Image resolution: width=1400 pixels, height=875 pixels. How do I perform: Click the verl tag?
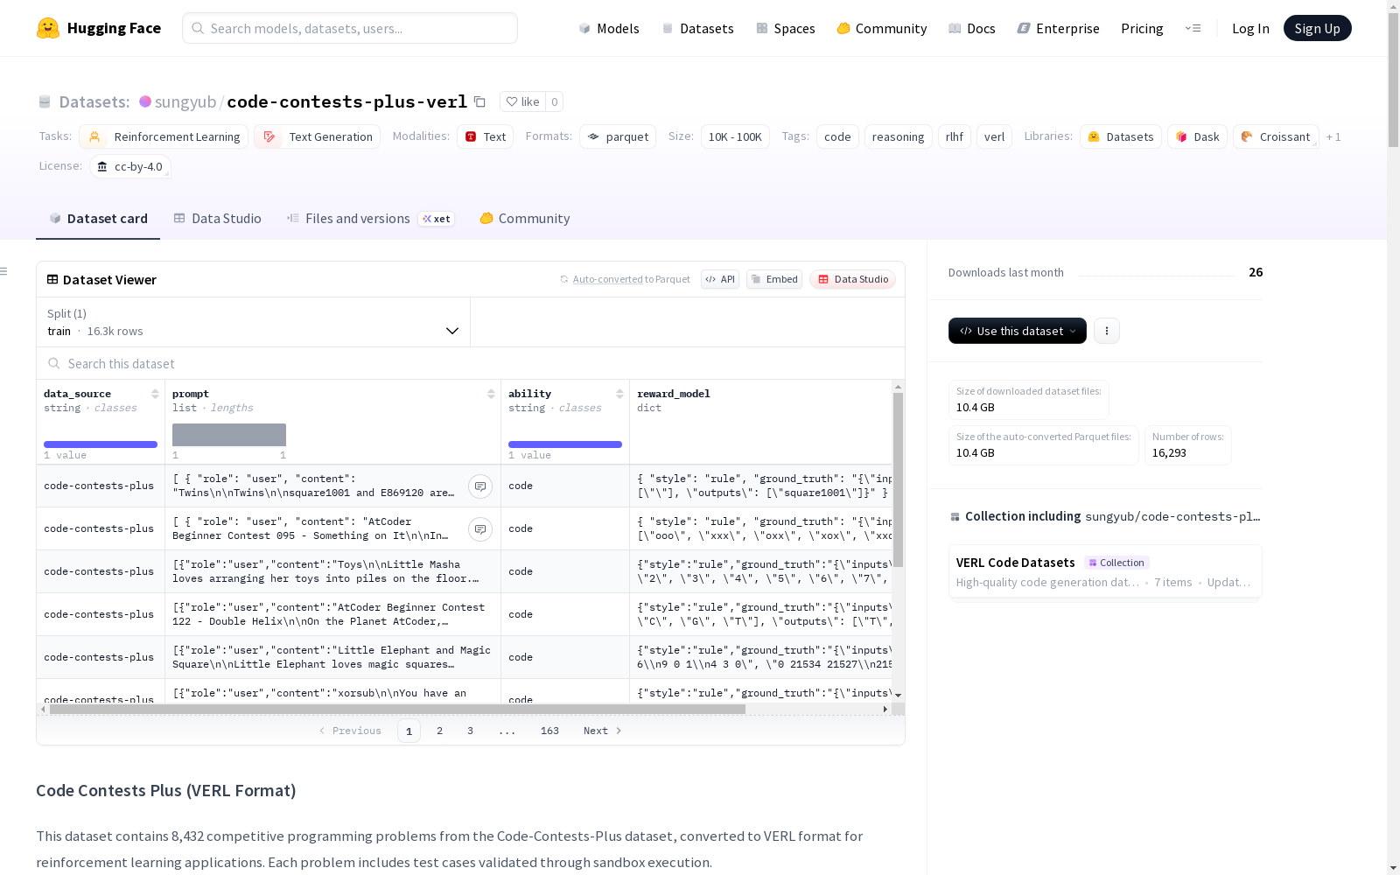pyautogui.click(x=994, y=136)
